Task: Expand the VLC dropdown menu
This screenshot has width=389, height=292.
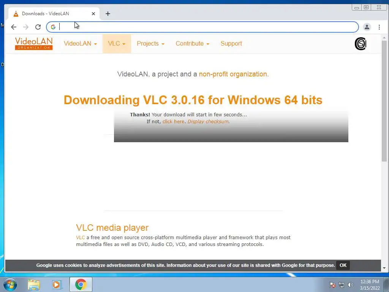Action: 117,44
